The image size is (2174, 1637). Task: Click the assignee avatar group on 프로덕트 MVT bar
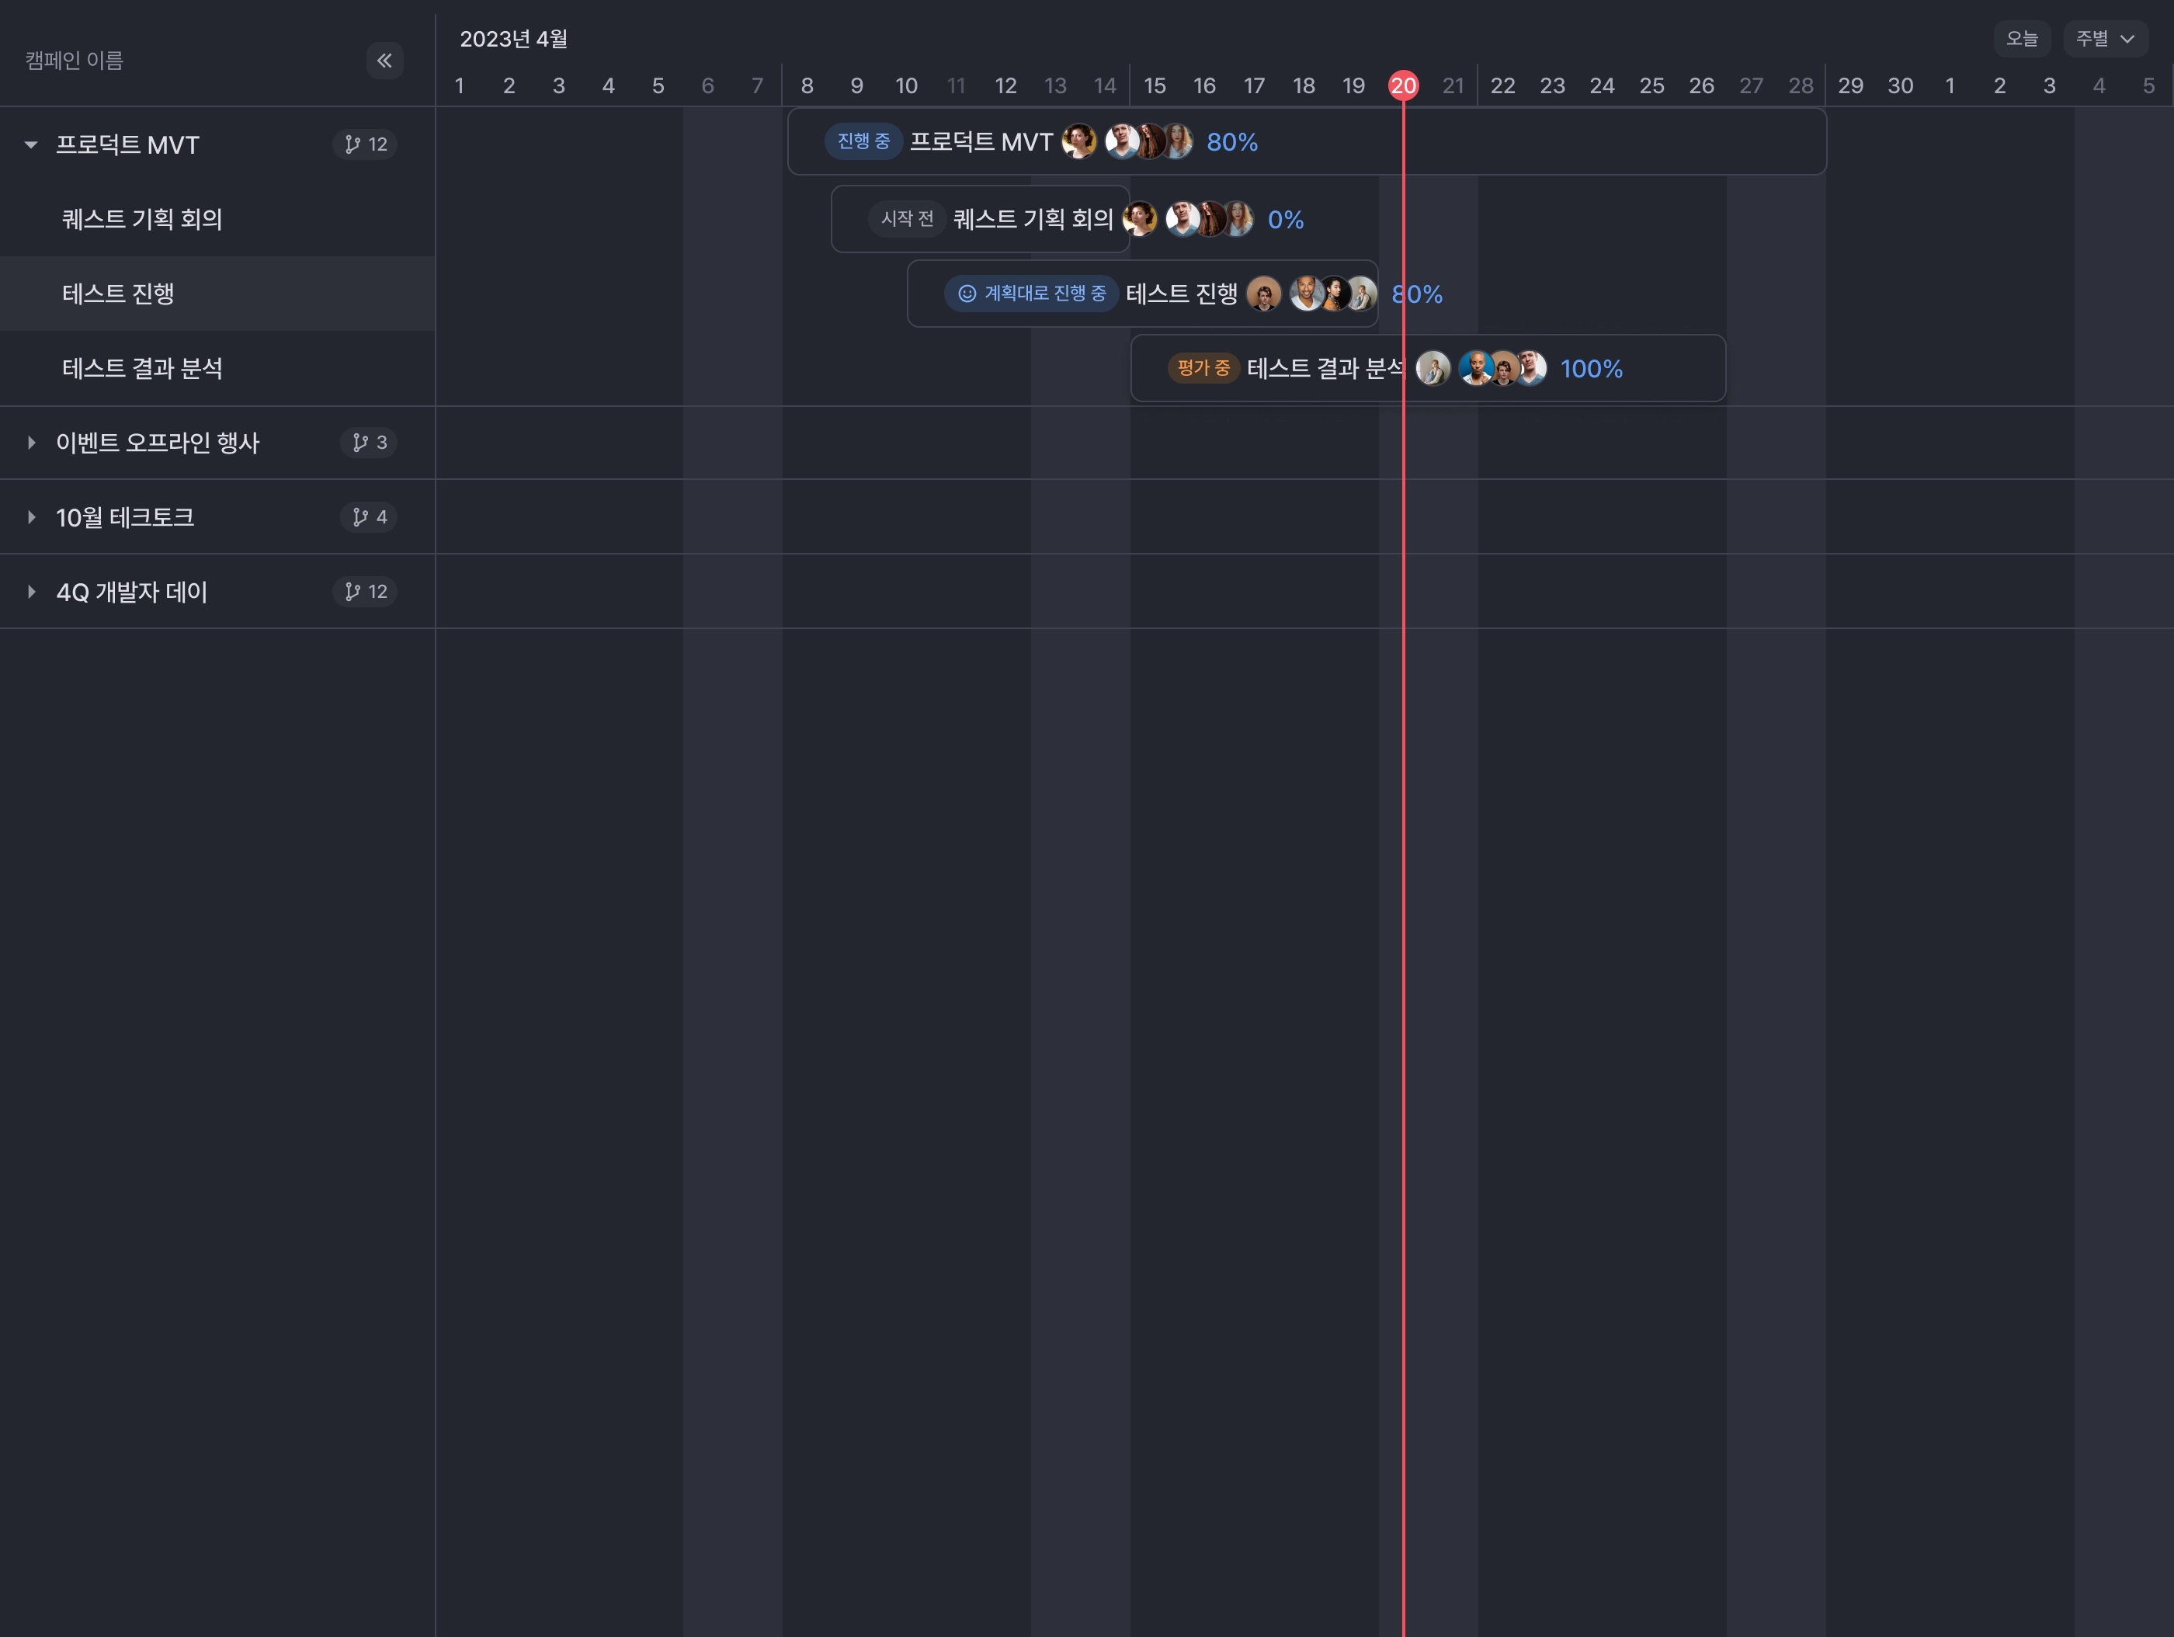tap(1150, 141)
